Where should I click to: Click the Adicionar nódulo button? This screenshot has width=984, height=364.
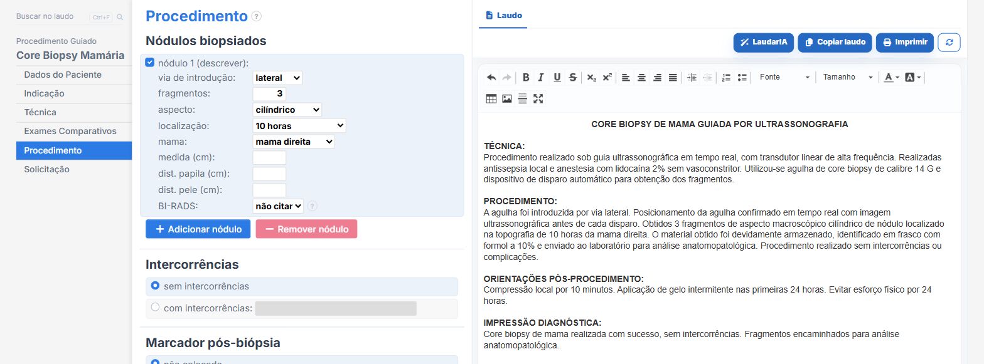pos(198,229)
